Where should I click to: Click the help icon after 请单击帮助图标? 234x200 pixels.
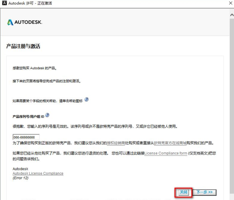pos(86,100)
